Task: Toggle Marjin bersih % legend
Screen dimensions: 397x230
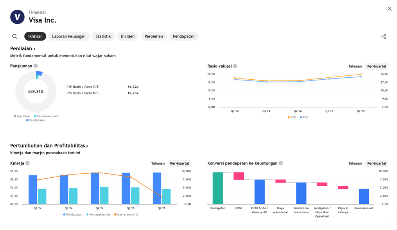Action: click(x=126, y=215)
